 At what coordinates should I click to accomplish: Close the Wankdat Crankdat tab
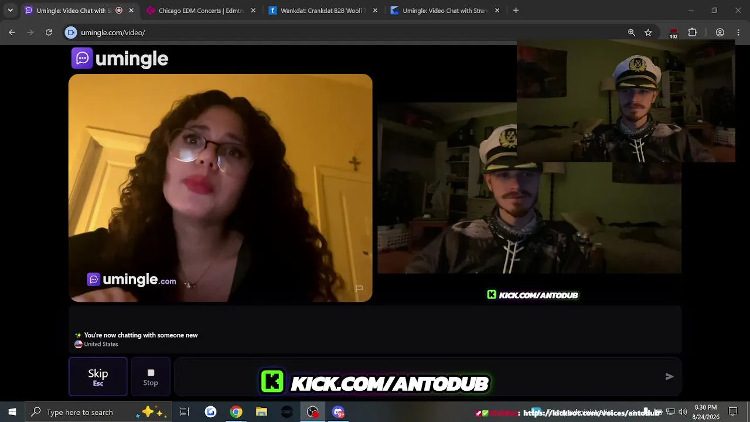375,11
